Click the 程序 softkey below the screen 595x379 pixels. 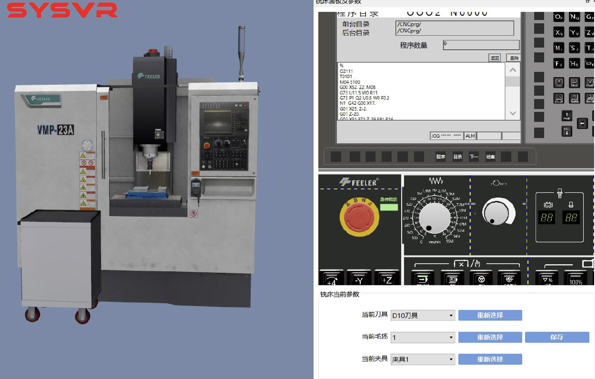coord(441,157)
